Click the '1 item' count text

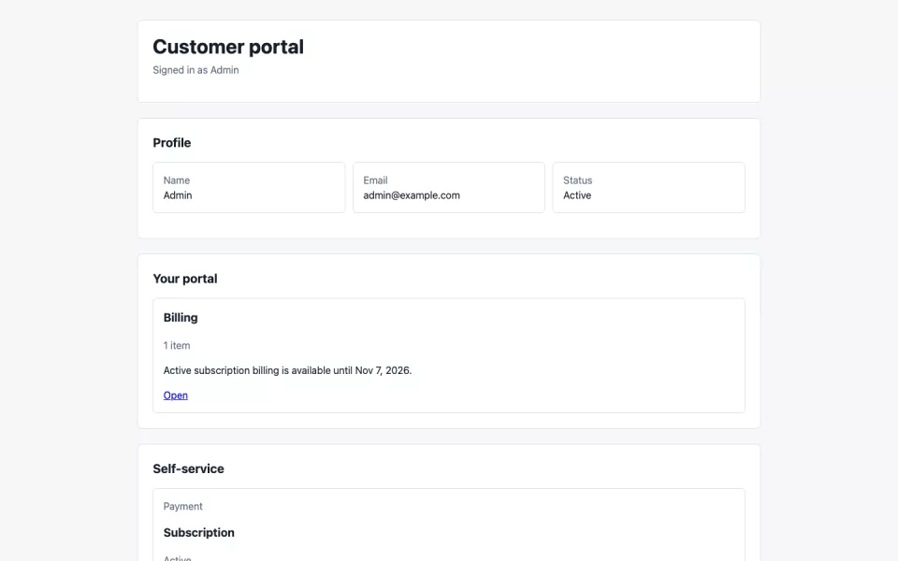click(x=177, y=345)
